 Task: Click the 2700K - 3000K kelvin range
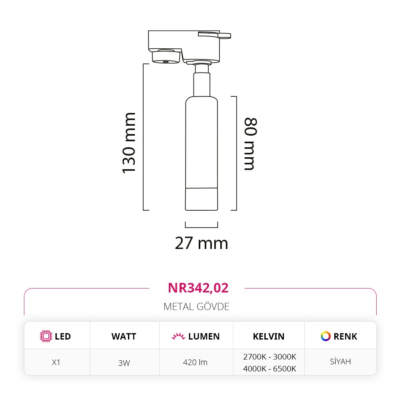[x=269, y=356]
